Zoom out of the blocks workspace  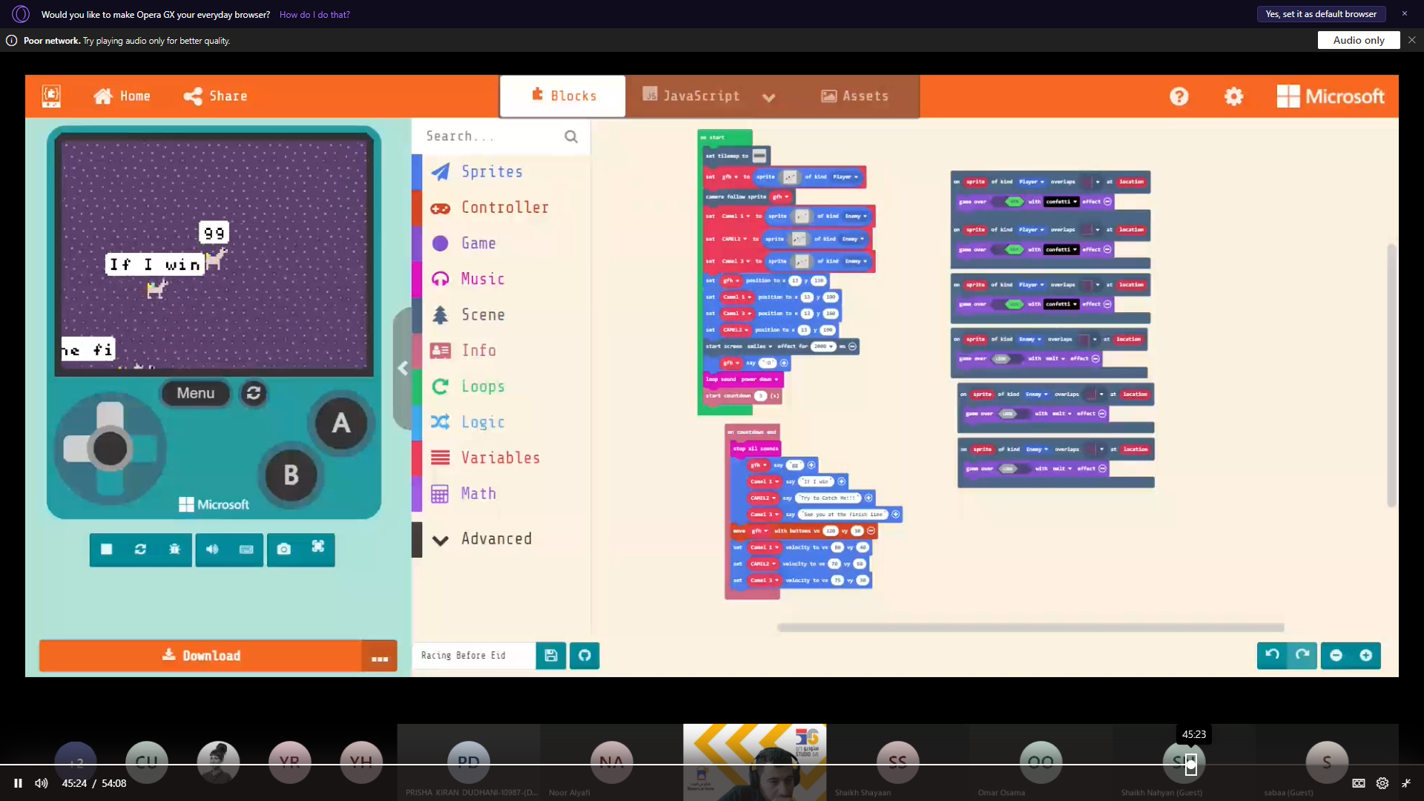1336,656
